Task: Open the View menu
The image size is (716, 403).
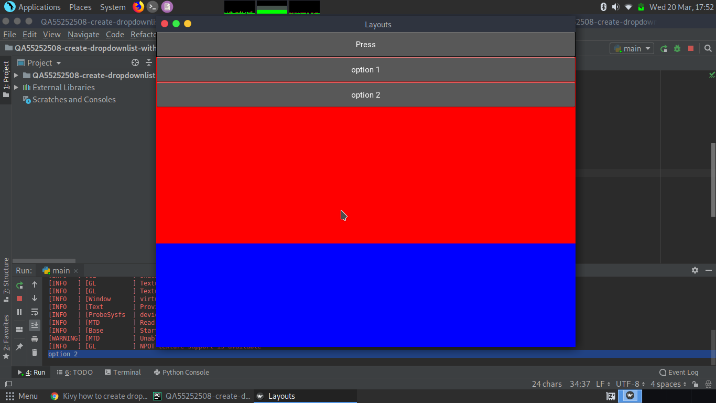Action: (x=51, y=34)
